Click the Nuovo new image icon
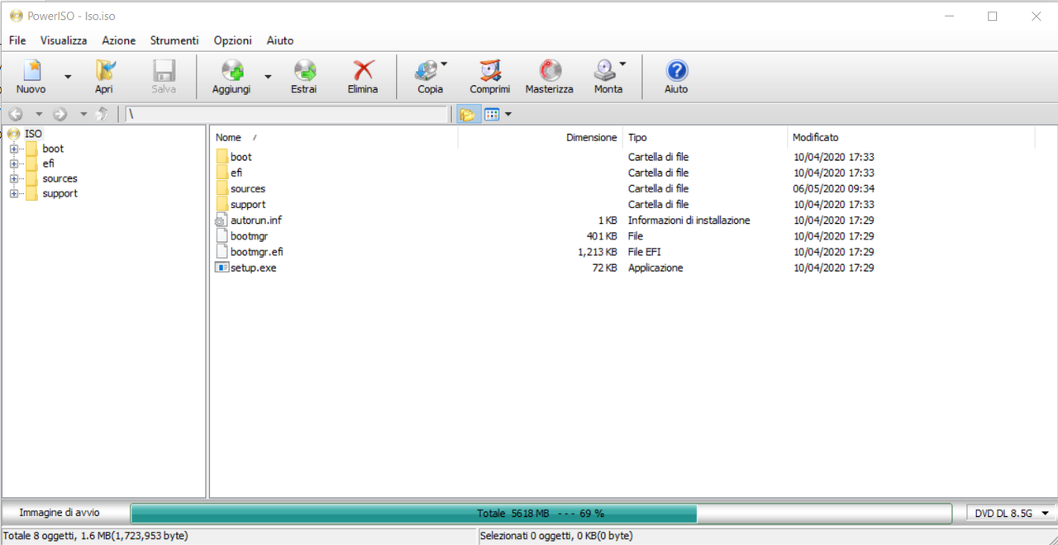The height and width of the screenshot is (545, 1058). tap(31, 71)
